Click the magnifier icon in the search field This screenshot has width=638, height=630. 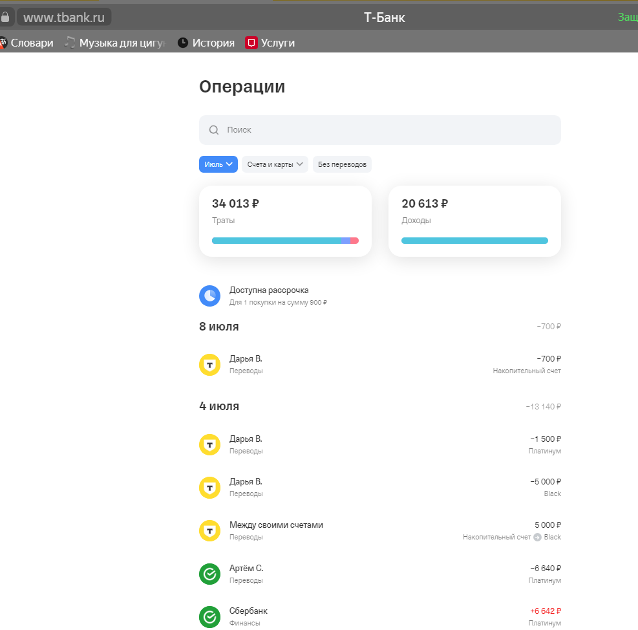tap(214, 130)
